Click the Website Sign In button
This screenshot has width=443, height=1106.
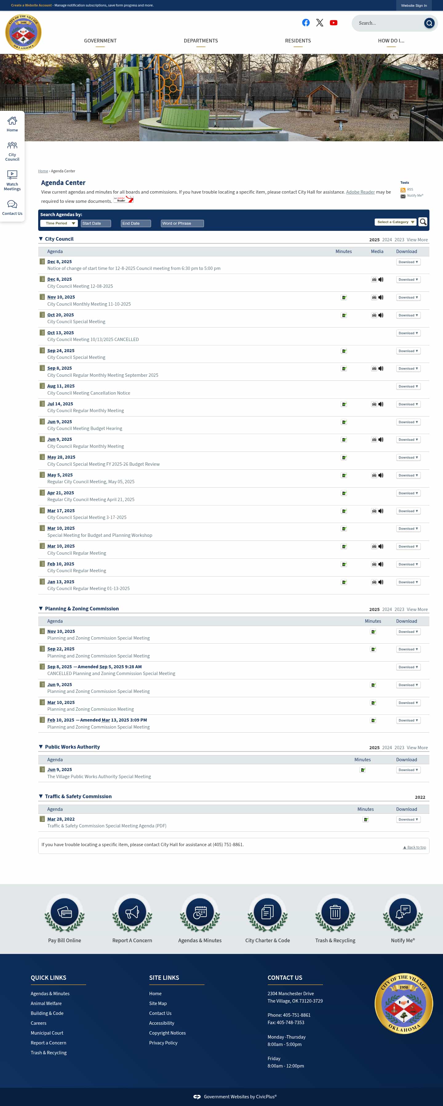click(x=413, y=6)
